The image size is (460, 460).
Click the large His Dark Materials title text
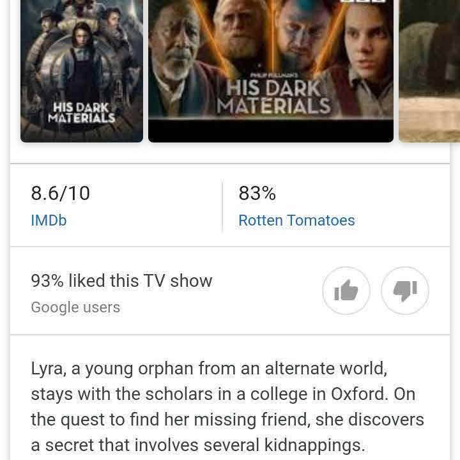pos(273,97)
